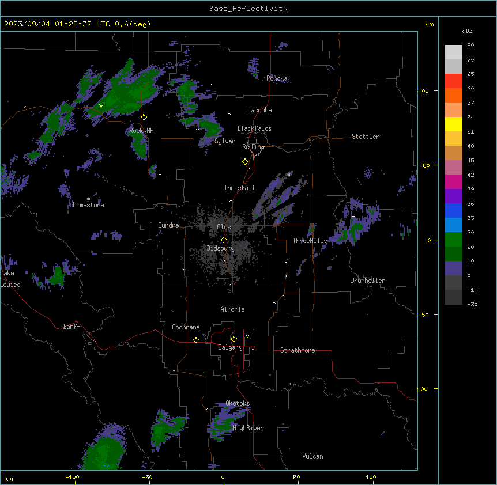Image resolution: width=497 pixels, height=485 pixels.
Task: Click the yellow diamond marker above Calgary label
Action: click(x=234, y=339)
